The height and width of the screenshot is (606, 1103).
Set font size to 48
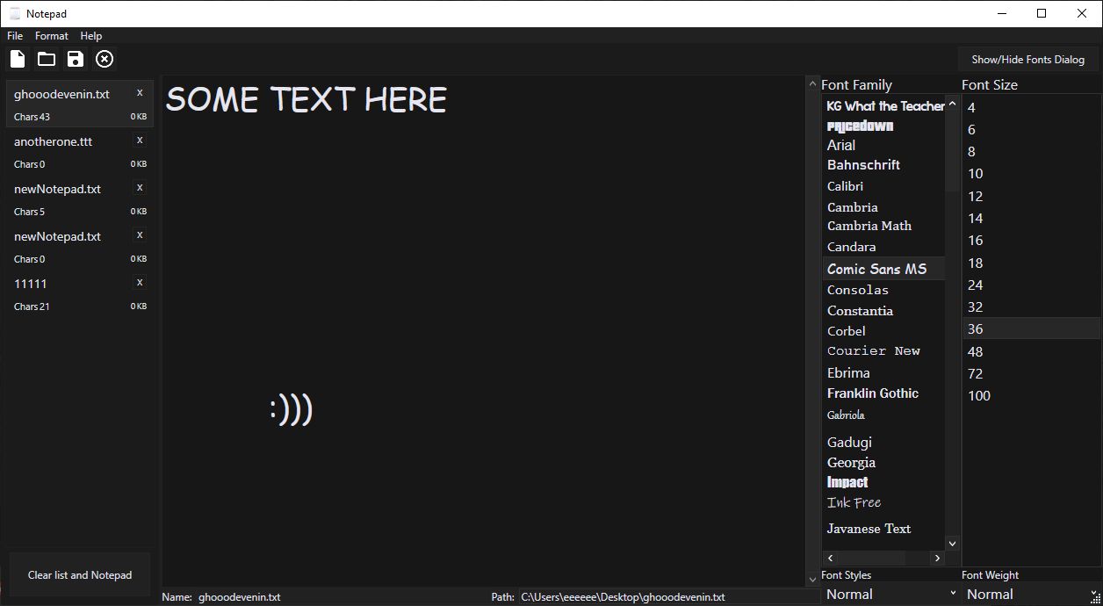point(1032,352)
